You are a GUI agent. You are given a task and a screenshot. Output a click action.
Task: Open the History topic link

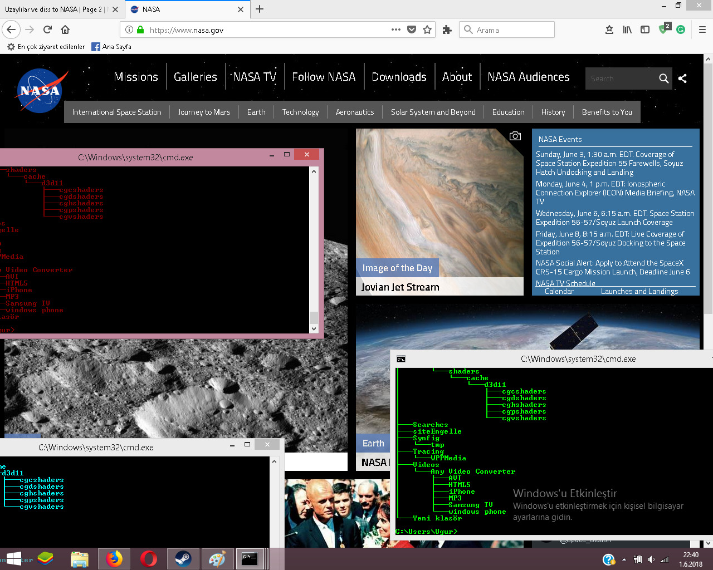point(553,112)
